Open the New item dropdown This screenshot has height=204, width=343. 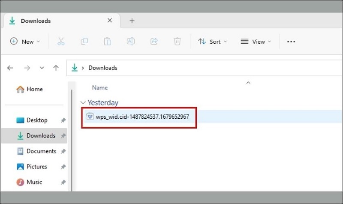[x=25, y=42]
